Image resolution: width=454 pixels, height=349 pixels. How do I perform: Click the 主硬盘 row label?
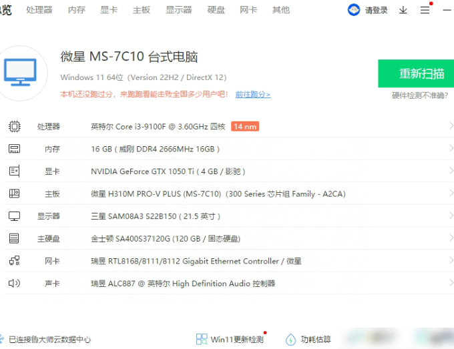48,239
